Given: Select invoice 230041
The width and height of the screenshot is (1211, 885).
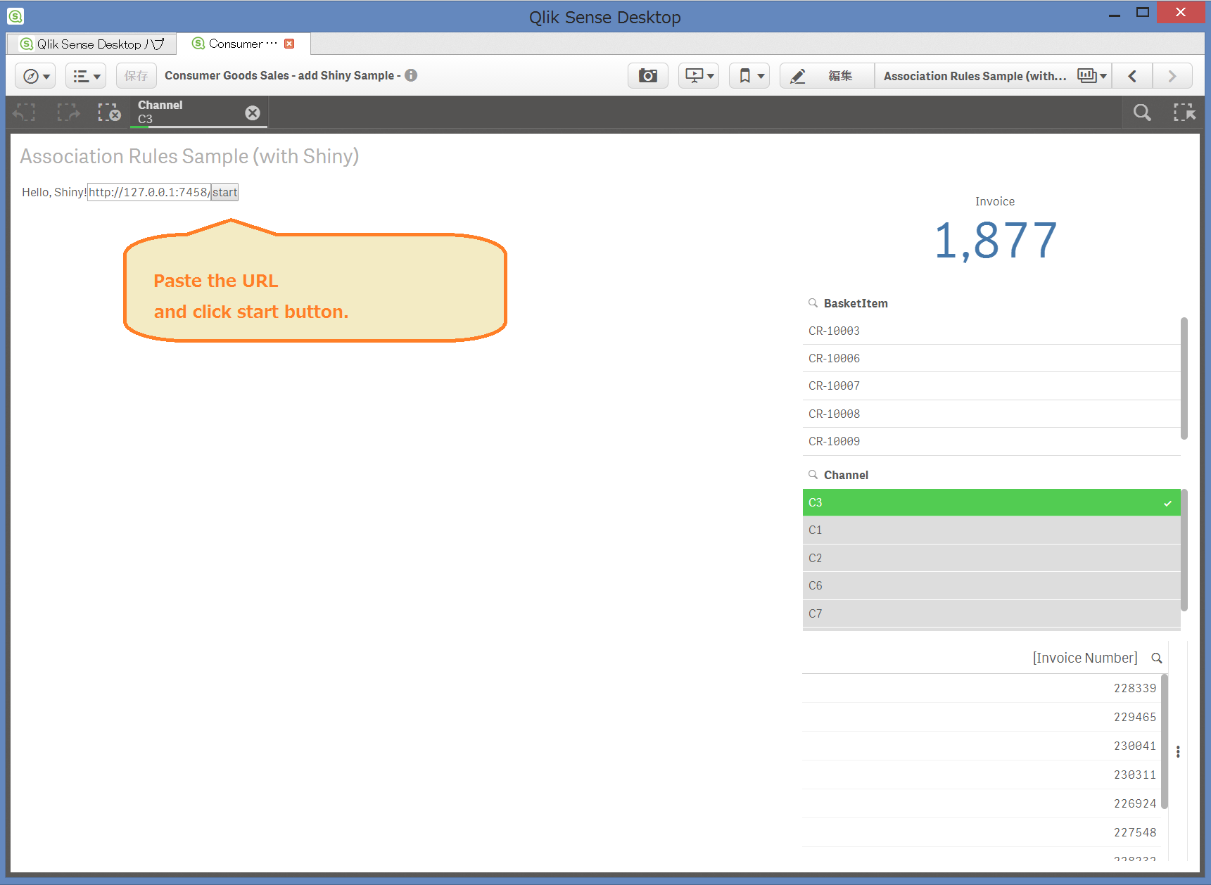Looking at the screenshot, I should pos(982,746).
